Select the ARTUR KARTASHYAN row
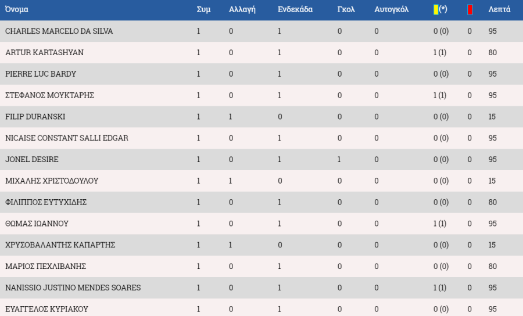Viewport: 523px width, 316px height. pyautogui.click(x=261, y=52)
